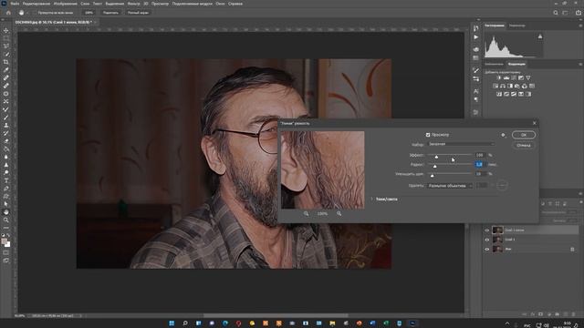This screenshot has width=584, height=328.
Task: Switch to the Коррекция tab
Action: (x=516, y=65)
